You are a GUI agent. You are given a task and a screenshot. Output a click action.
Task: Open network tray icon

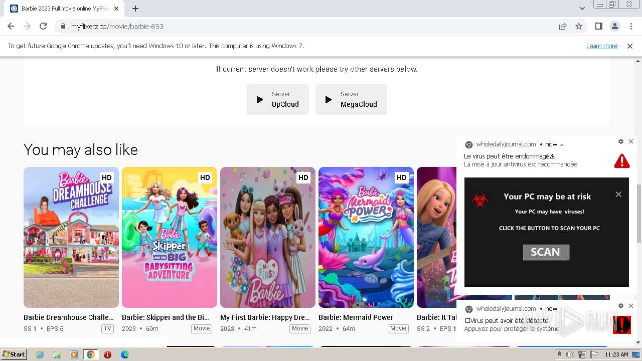(582, 354)
